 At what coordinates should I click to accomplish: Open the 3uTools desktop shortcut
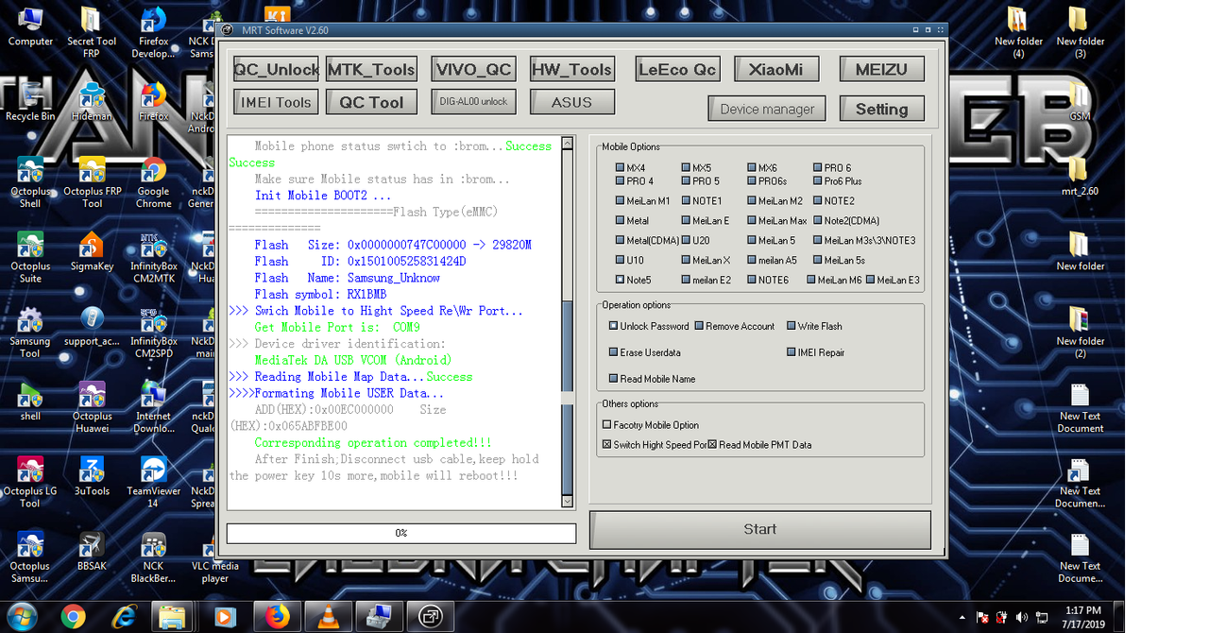coord(92,477)
